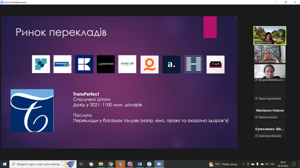
Task: Open the Partly sunny weather widget
Action: coord(223,164)
